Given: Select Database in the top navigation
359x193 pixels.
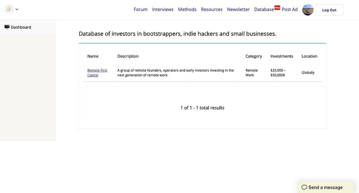Looking at the screenshot, I should (x=264, y=9).
